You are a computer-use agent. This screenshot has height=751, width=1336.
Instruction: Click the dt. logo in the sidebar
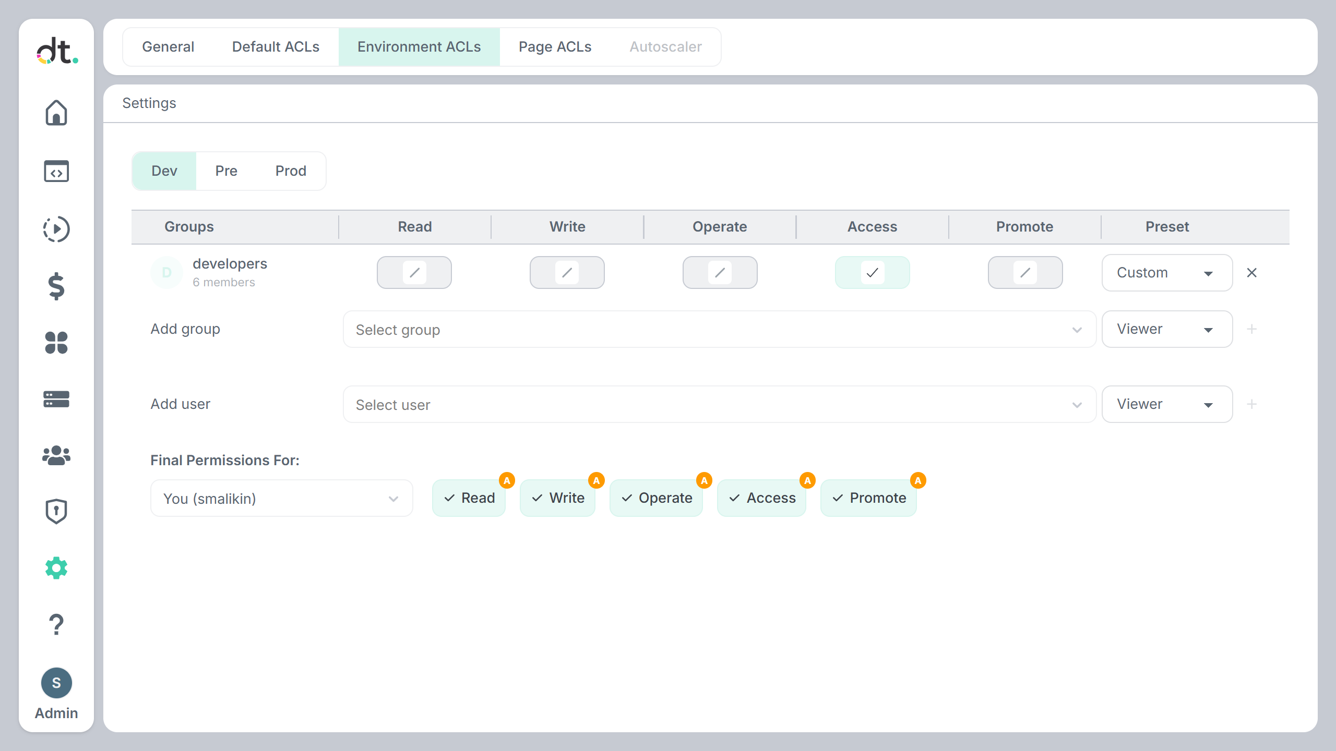pyautogui.click(x=57, y=51)
